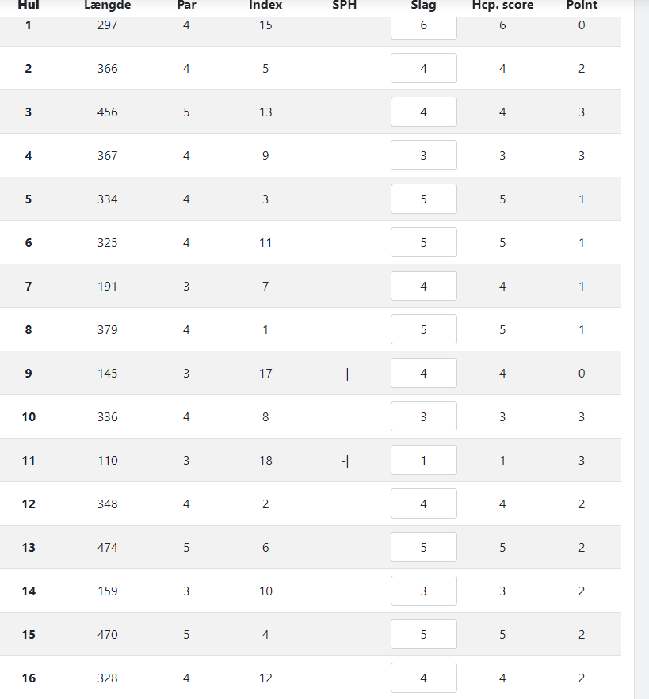The height and width of the screenshot is (699, 649).
Task: Click the Slag field for hole 5
Action: pos(424,199)
